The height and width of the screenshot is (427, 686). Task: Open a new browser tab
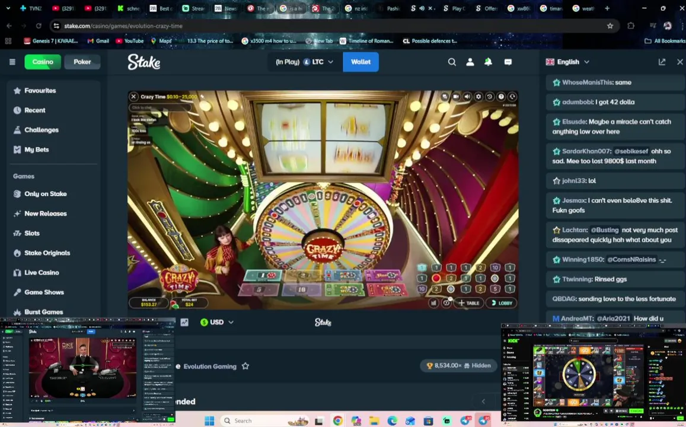(x=607, y=8)
